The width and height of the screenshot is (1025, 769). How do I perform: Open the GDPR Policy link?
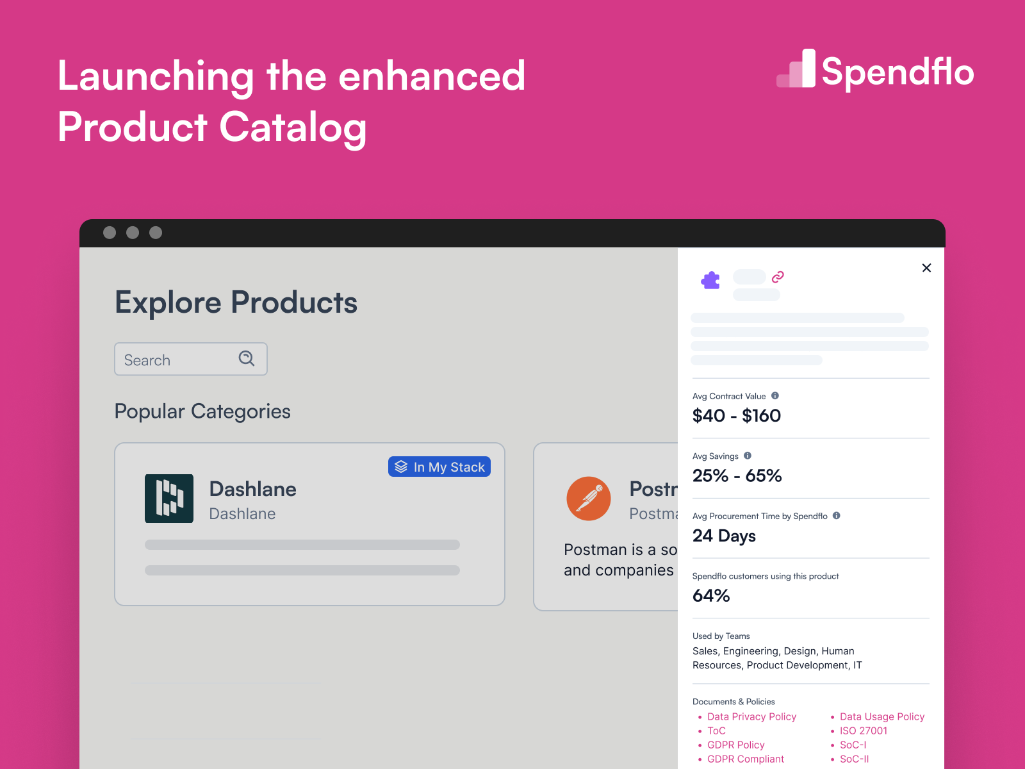coord(736,745)
